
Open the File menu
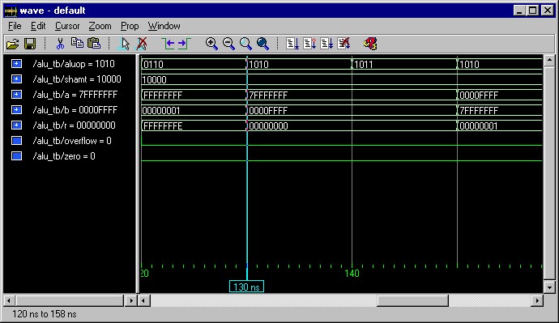[x=15, y=26]
